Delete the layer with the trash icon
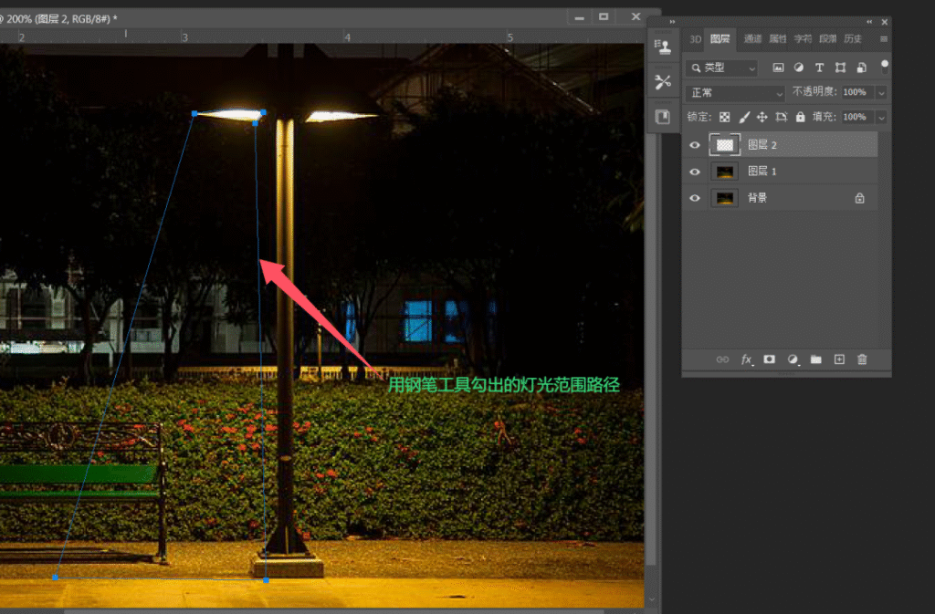 coord(862,359)
